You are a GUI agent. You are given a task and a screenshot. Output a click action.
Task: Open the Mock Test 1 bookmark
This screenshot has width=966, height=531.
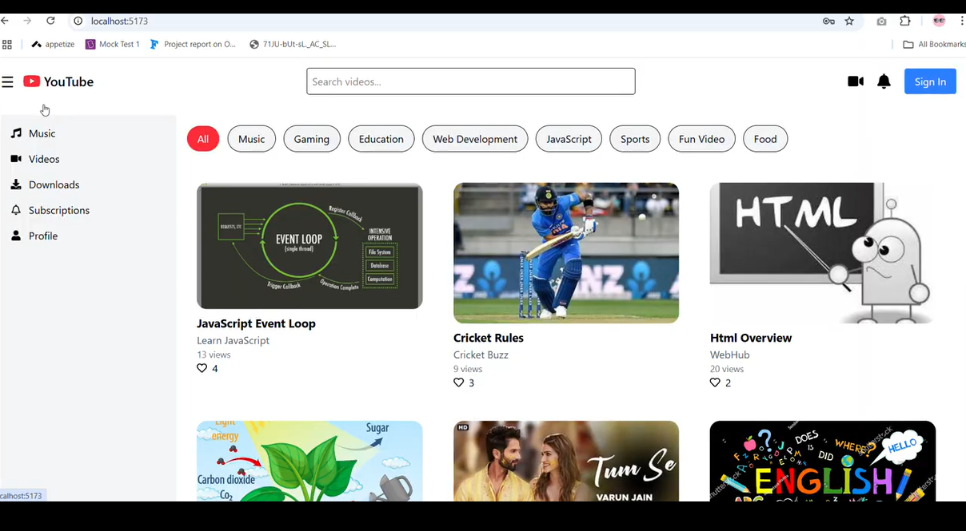[x=113, y=45]
